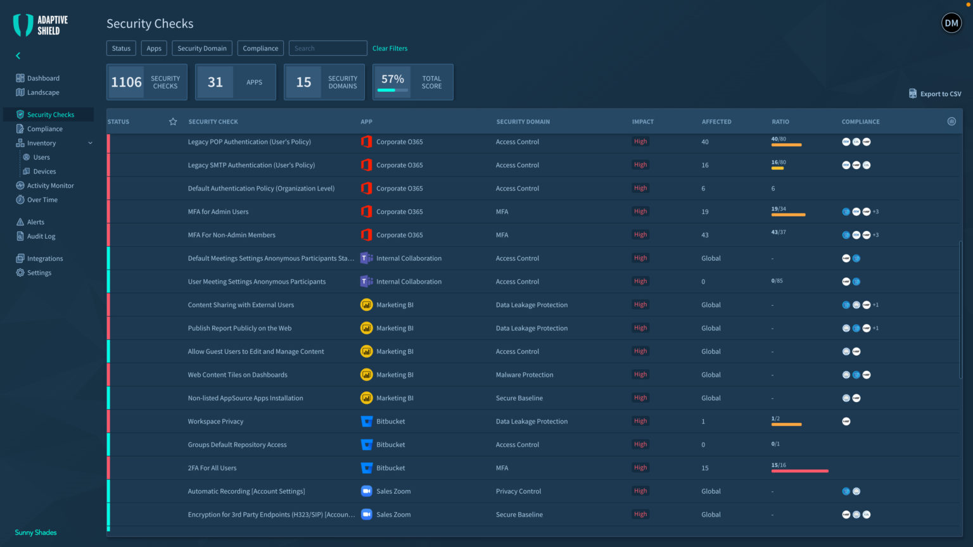Click the table vertical scrollbar

[x=961, y=310]
